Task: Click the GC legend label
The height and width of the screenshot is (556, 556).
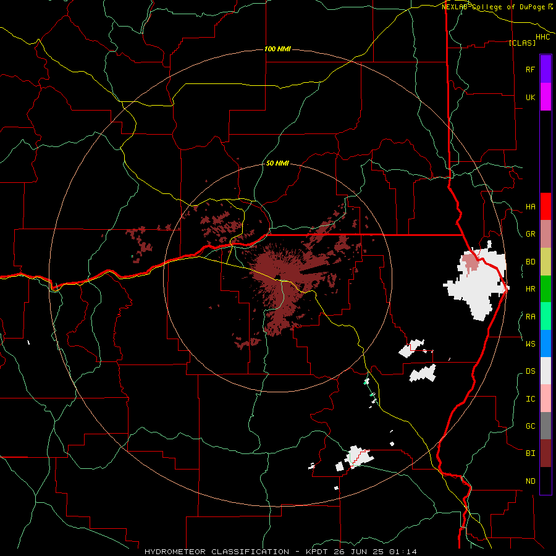Action: click(530, 426)
